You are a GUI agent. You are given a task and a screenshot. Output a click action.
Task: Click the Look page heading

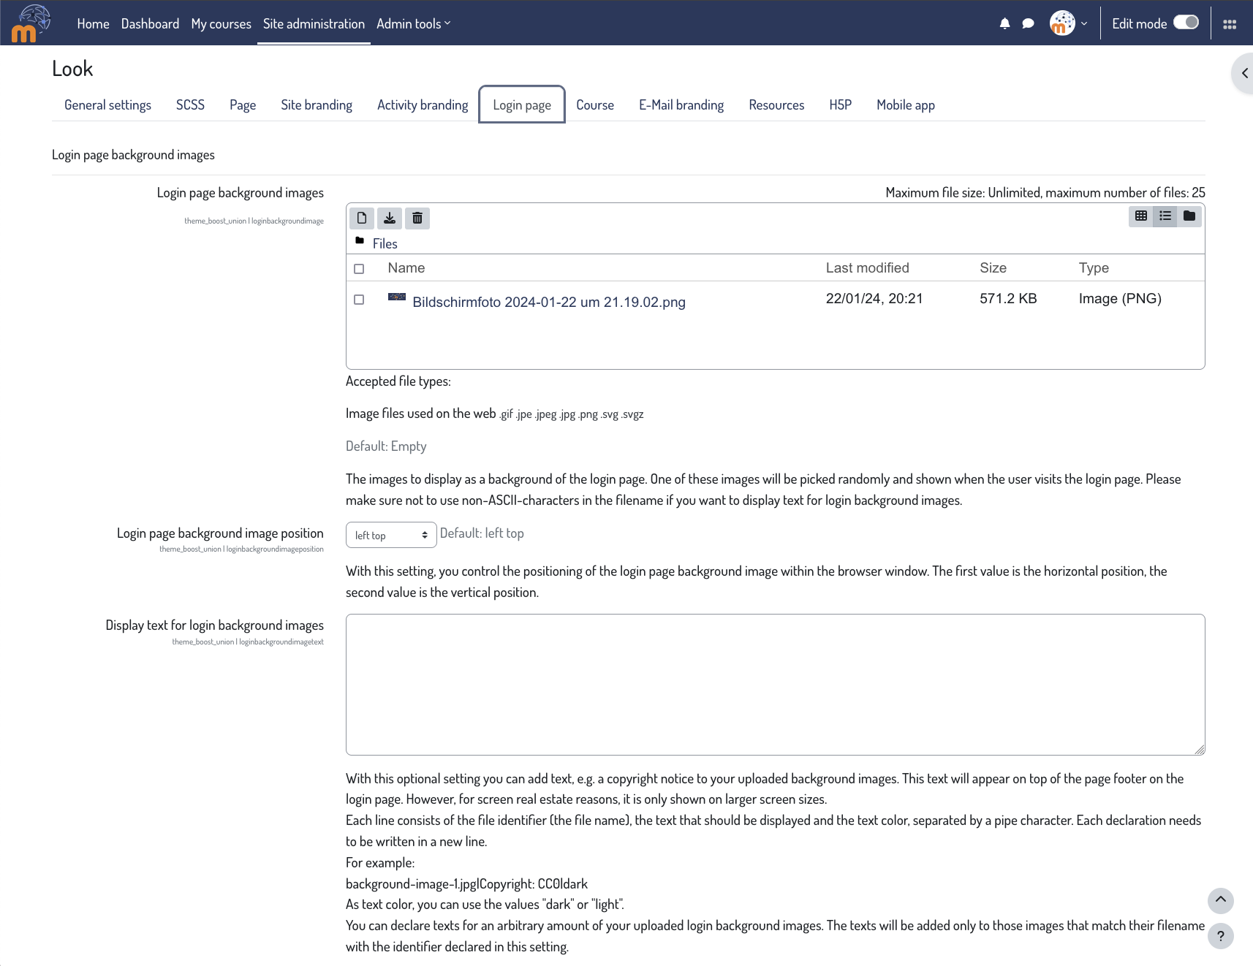click(72, 69)
